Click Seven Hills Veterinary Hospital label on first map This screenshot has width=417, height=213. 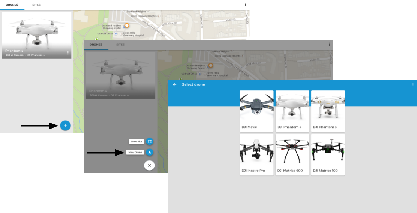point(133,34)
